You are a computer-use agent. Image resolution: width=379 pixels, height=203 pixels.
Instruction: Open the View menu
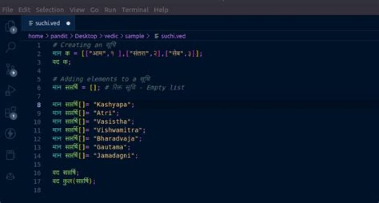coord(77,10)
